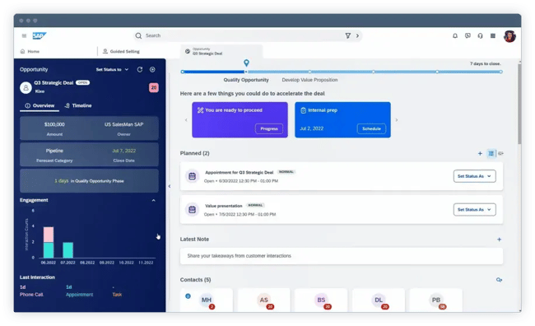Open Set Status As for Q3 appointment
Screen dimensions: 535x326
474,176
